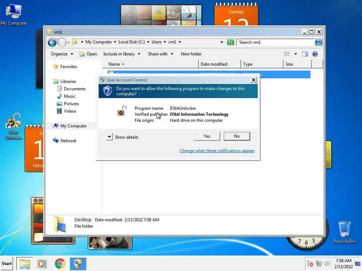The height and width of the screenshot is (271, 362).
Task: Maximize the vm1 Explorer window
Action: coord(311,32)
